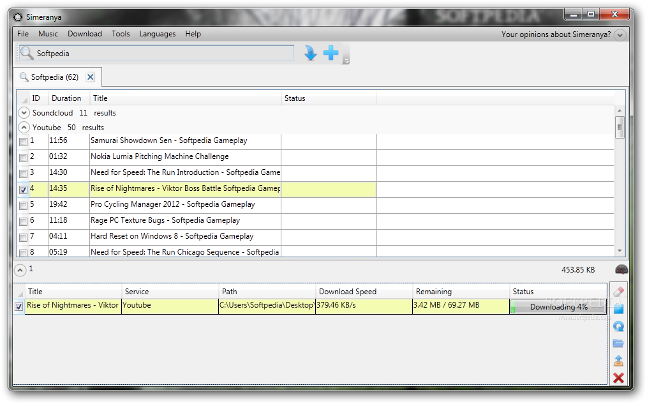Select 'Rage PC Texture Bugs - Softpedia Gameplay' title
Viewport: 647px width, 404px height.
[165, 220]
